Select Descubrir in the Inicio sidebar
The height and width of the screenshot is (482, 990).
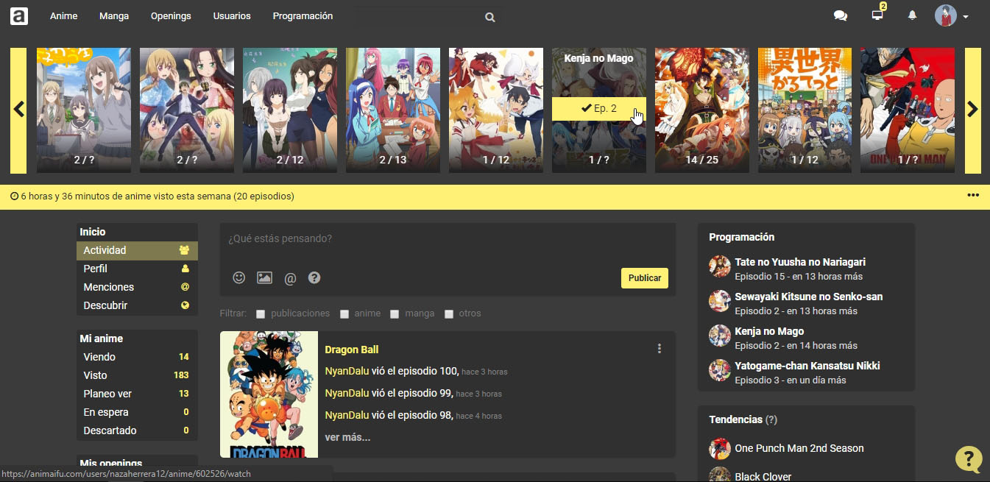(x=137, y=305)
